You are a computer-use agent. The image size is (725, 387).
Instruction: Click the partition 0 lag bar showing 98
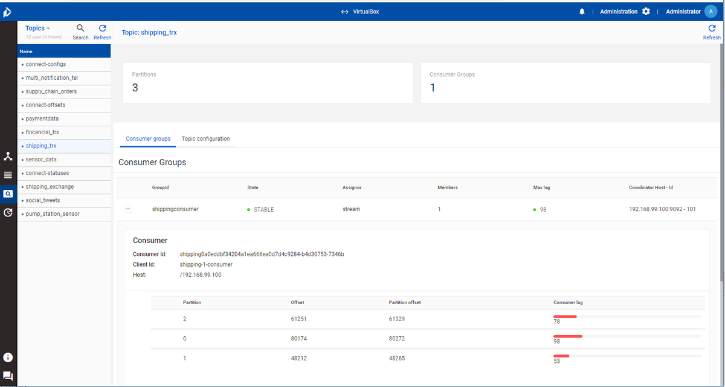pyautogui.click(x=627, y=336)
